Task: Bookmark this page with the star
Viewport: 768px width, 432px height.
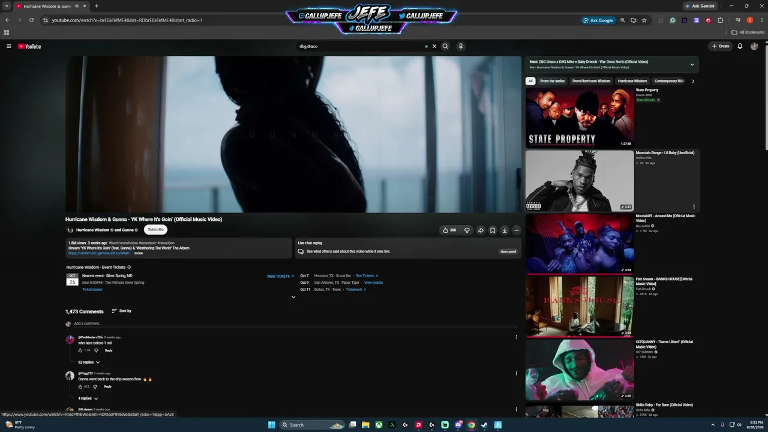Action: pos(644,20)
